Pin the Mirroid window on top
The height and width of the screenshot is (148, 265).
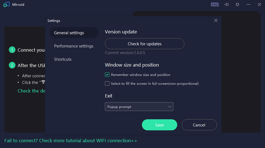pyautogui.click(x=226, y=5)
